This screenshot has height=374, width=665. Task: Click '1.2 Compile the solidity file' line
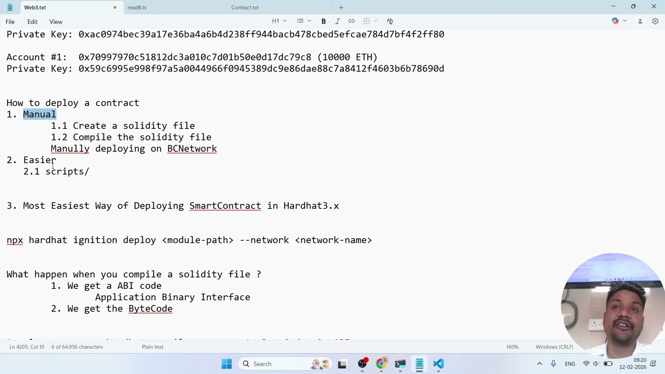[131, 137]
